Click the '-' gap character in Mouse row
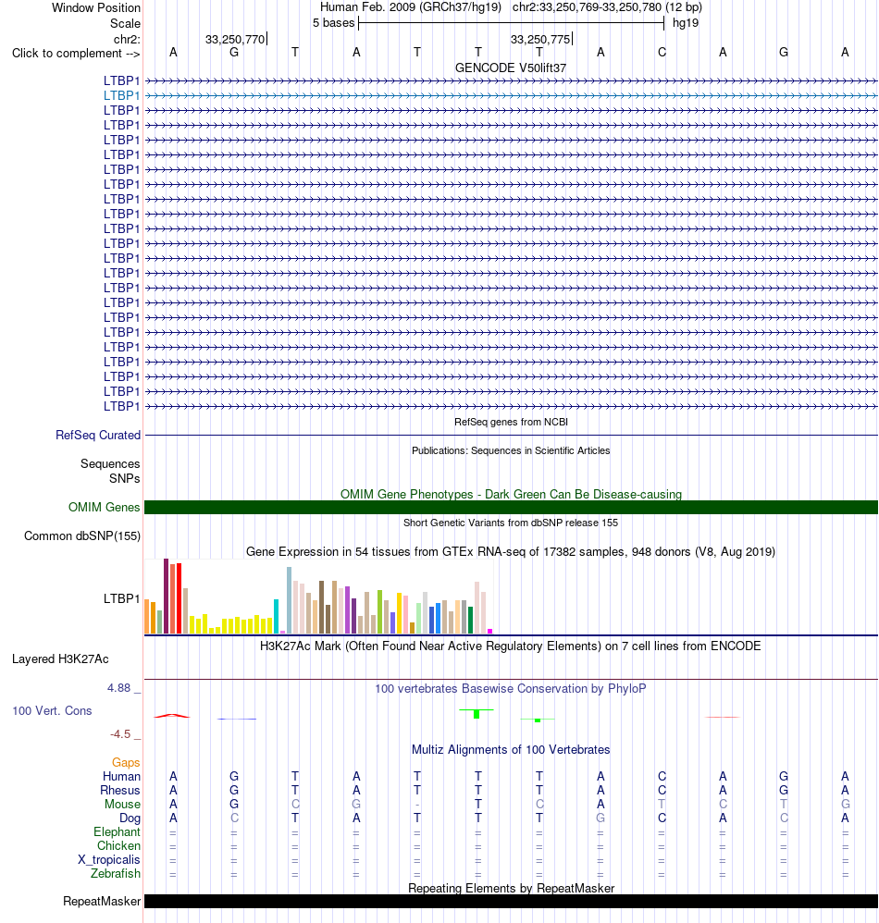 coord(417,804)
